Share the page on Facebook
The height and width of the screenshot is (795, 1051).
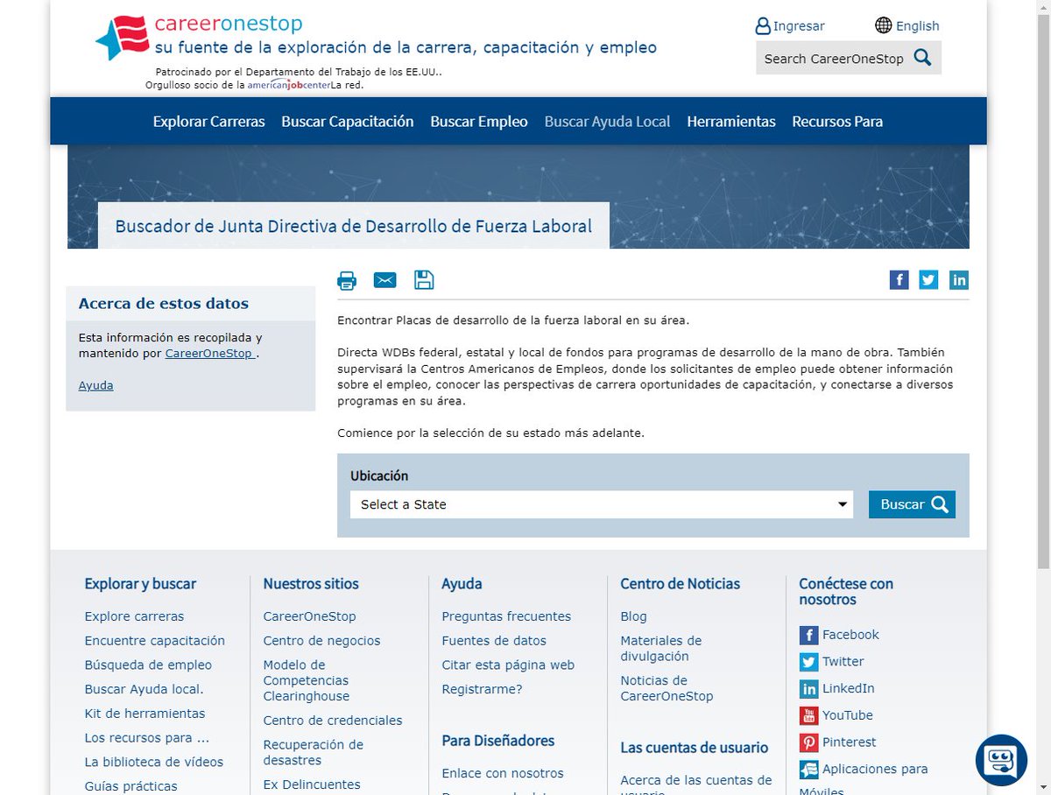tap(899, 279)
